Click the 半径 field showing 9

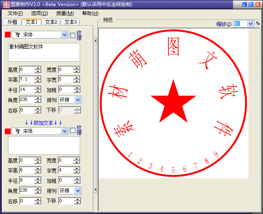(x=27, y=180)
